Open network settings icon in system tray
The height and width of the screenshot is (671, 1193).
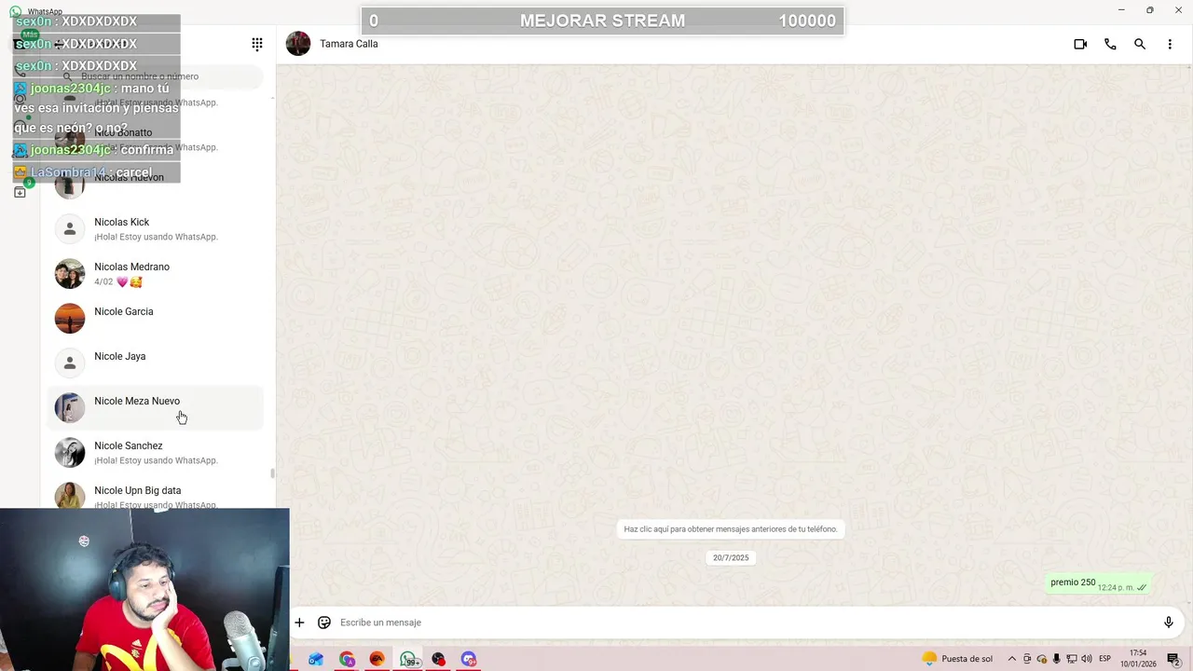[1071, 659]
